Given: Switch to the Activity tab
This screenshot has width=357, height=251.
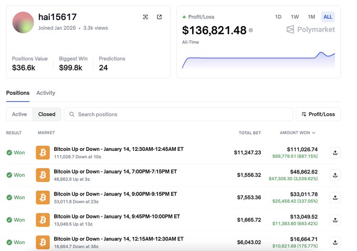Looking at the screenshot, I should pyautogui.click(x=46, y=93).
